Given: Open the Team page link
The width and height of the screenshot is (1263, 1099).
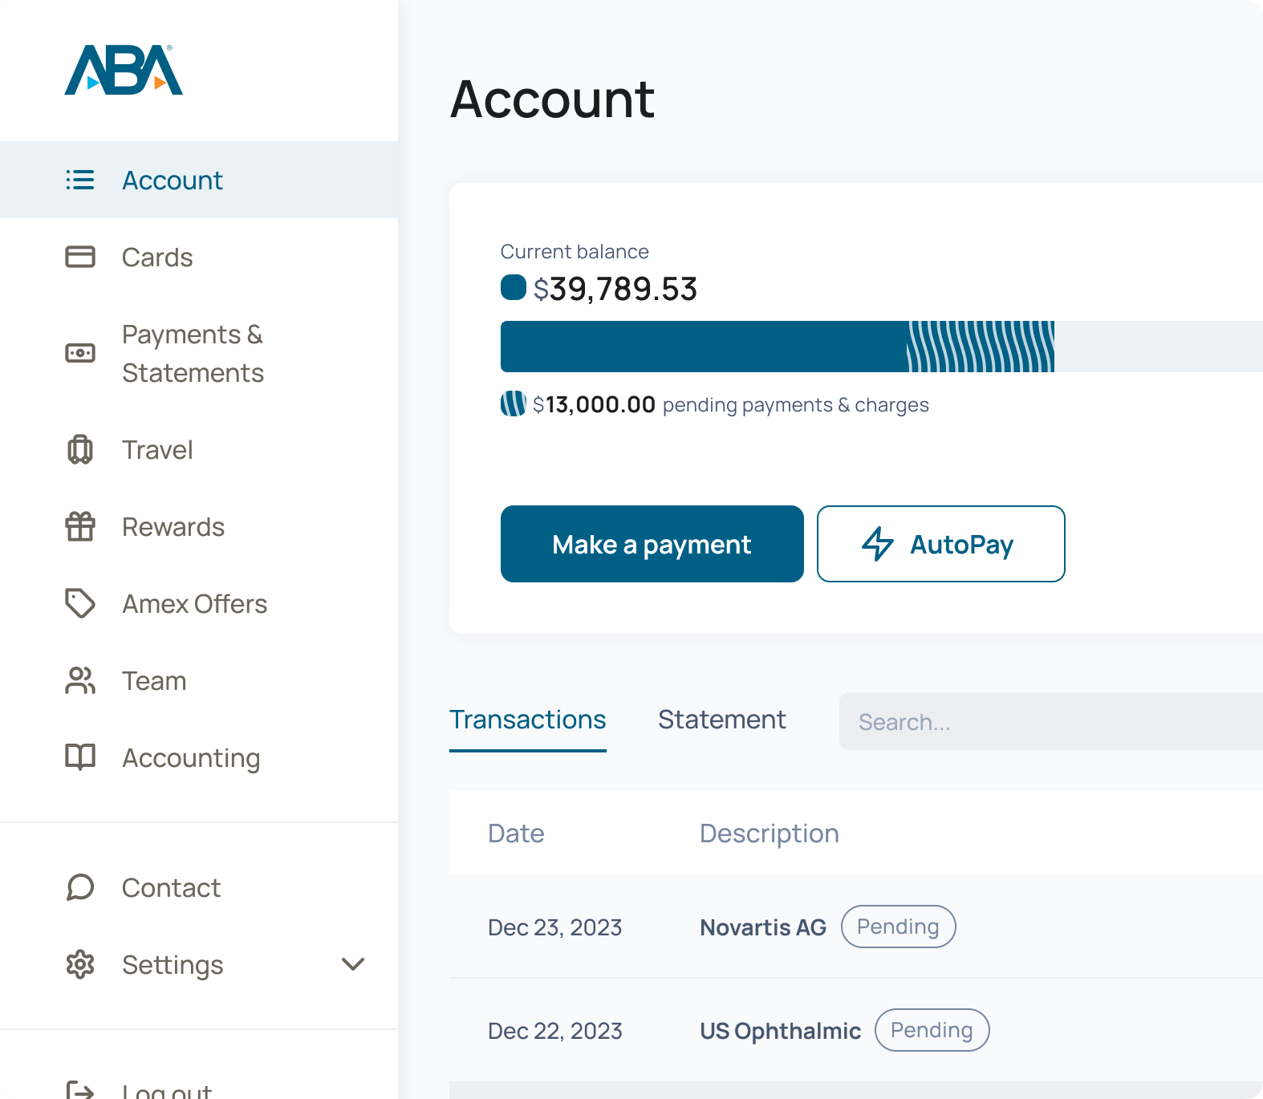Looking at the screenshot, I should coord(199,680).
